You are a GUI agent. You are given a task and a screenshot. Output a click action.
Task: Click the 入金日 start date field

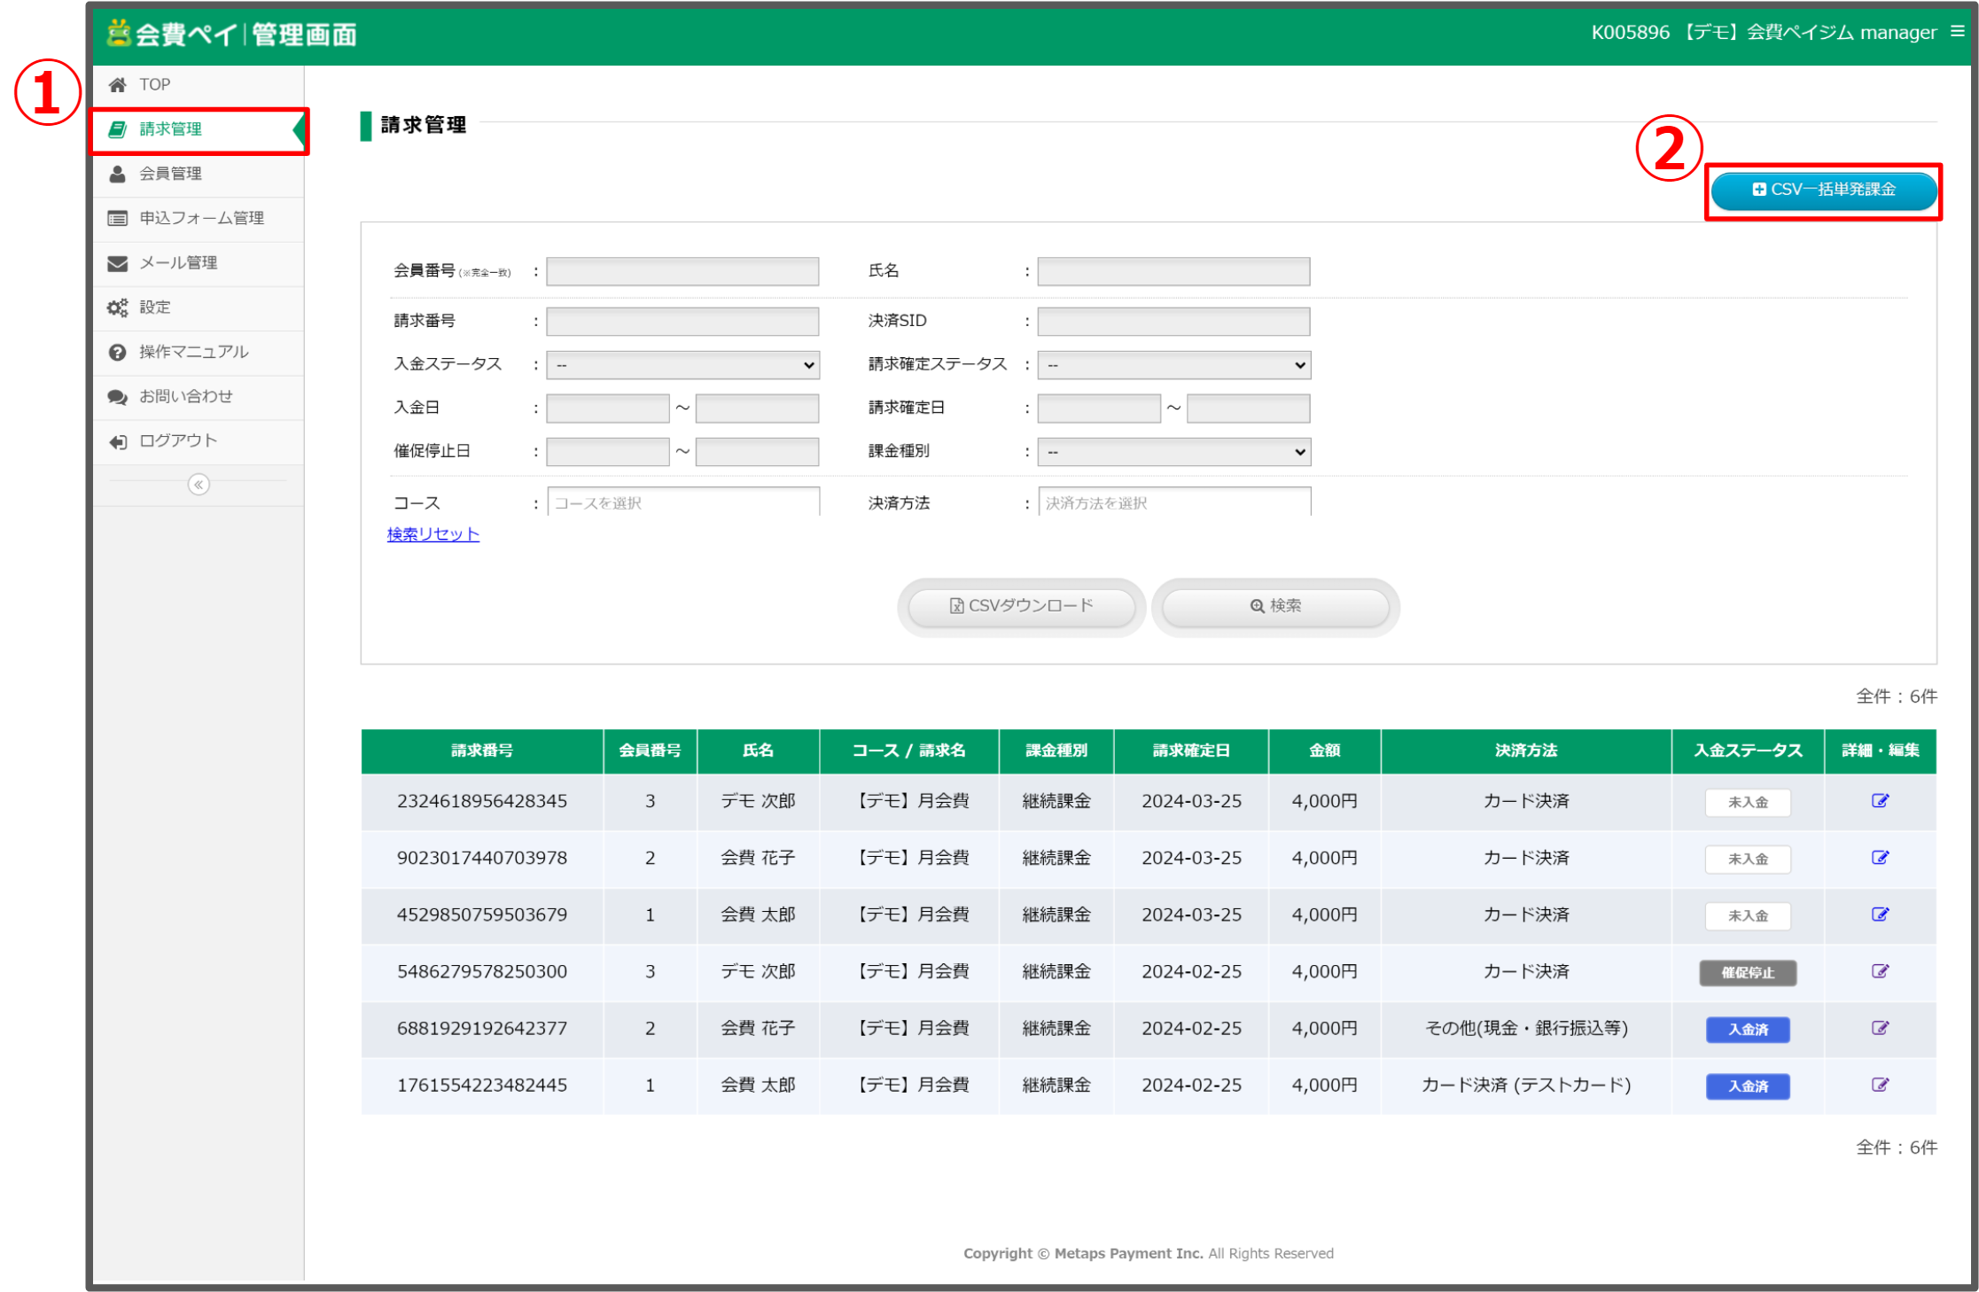coord(608,409)
